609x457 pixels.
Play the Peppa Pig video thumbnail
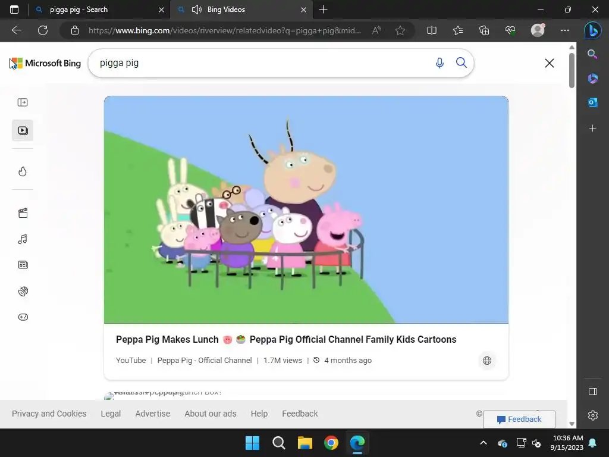pos(306,209)
